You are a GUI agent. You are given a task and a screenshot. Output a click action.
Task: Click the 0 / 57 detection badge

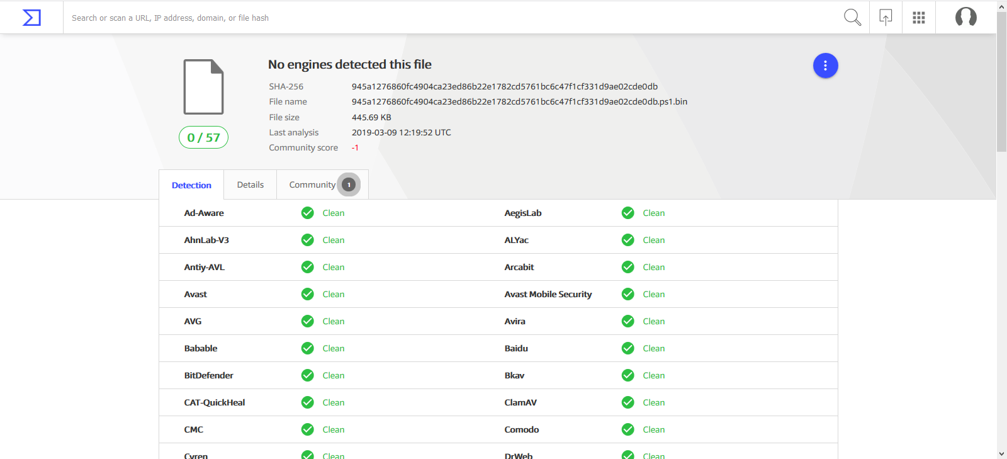tap(203, 137)
